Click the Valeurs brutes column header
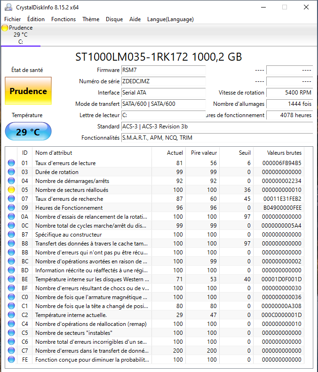318x372 pixels. pos(284,153)
